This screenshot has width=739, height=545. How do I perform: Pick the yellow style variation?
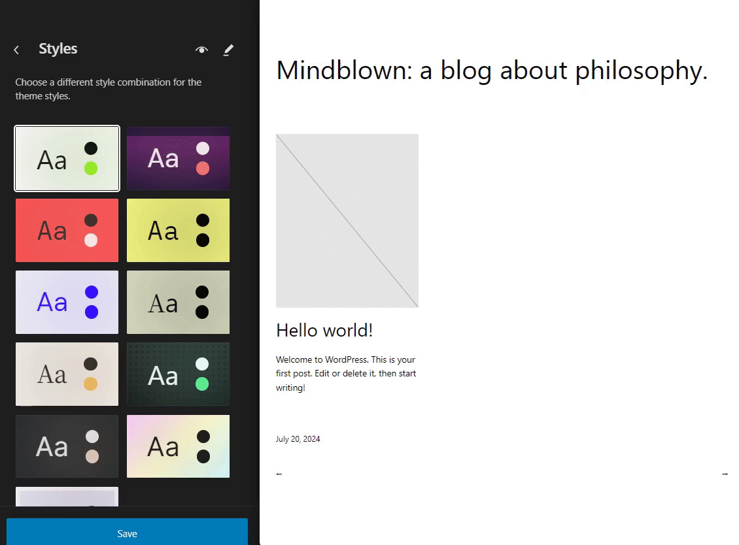coord(178,230)
